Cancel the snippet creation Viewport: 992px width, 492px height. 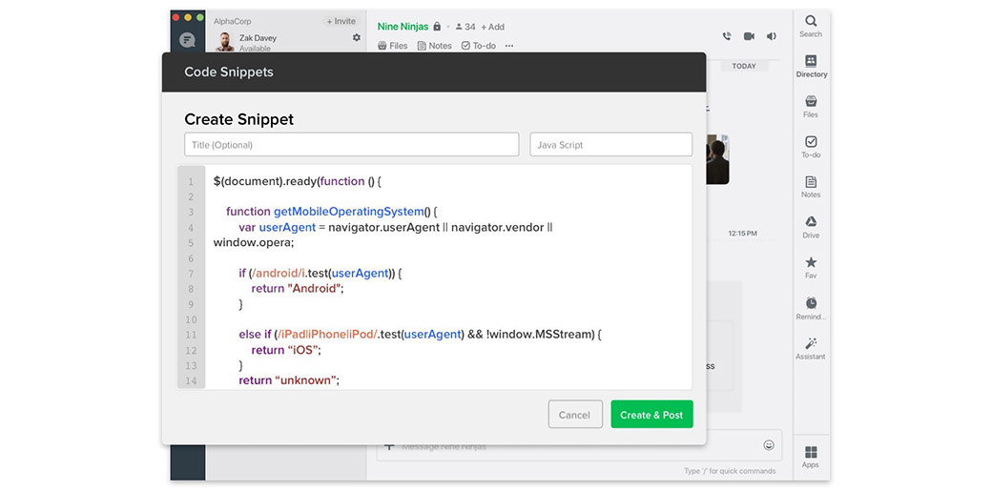[x=574, y=415]
